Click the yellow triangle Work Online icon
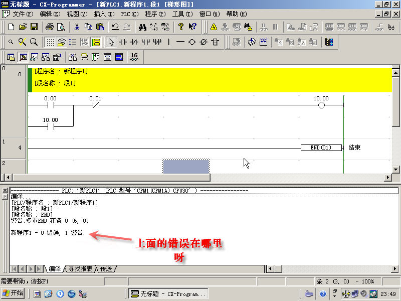 (214, 27)
